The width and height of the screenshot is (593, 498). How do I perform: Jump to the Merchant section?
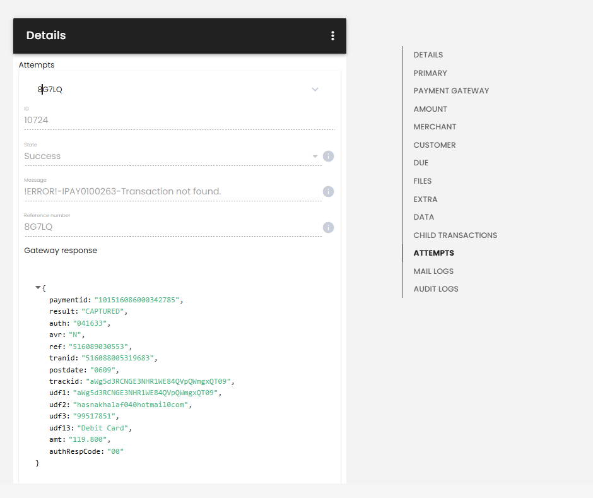pos(435,127)
